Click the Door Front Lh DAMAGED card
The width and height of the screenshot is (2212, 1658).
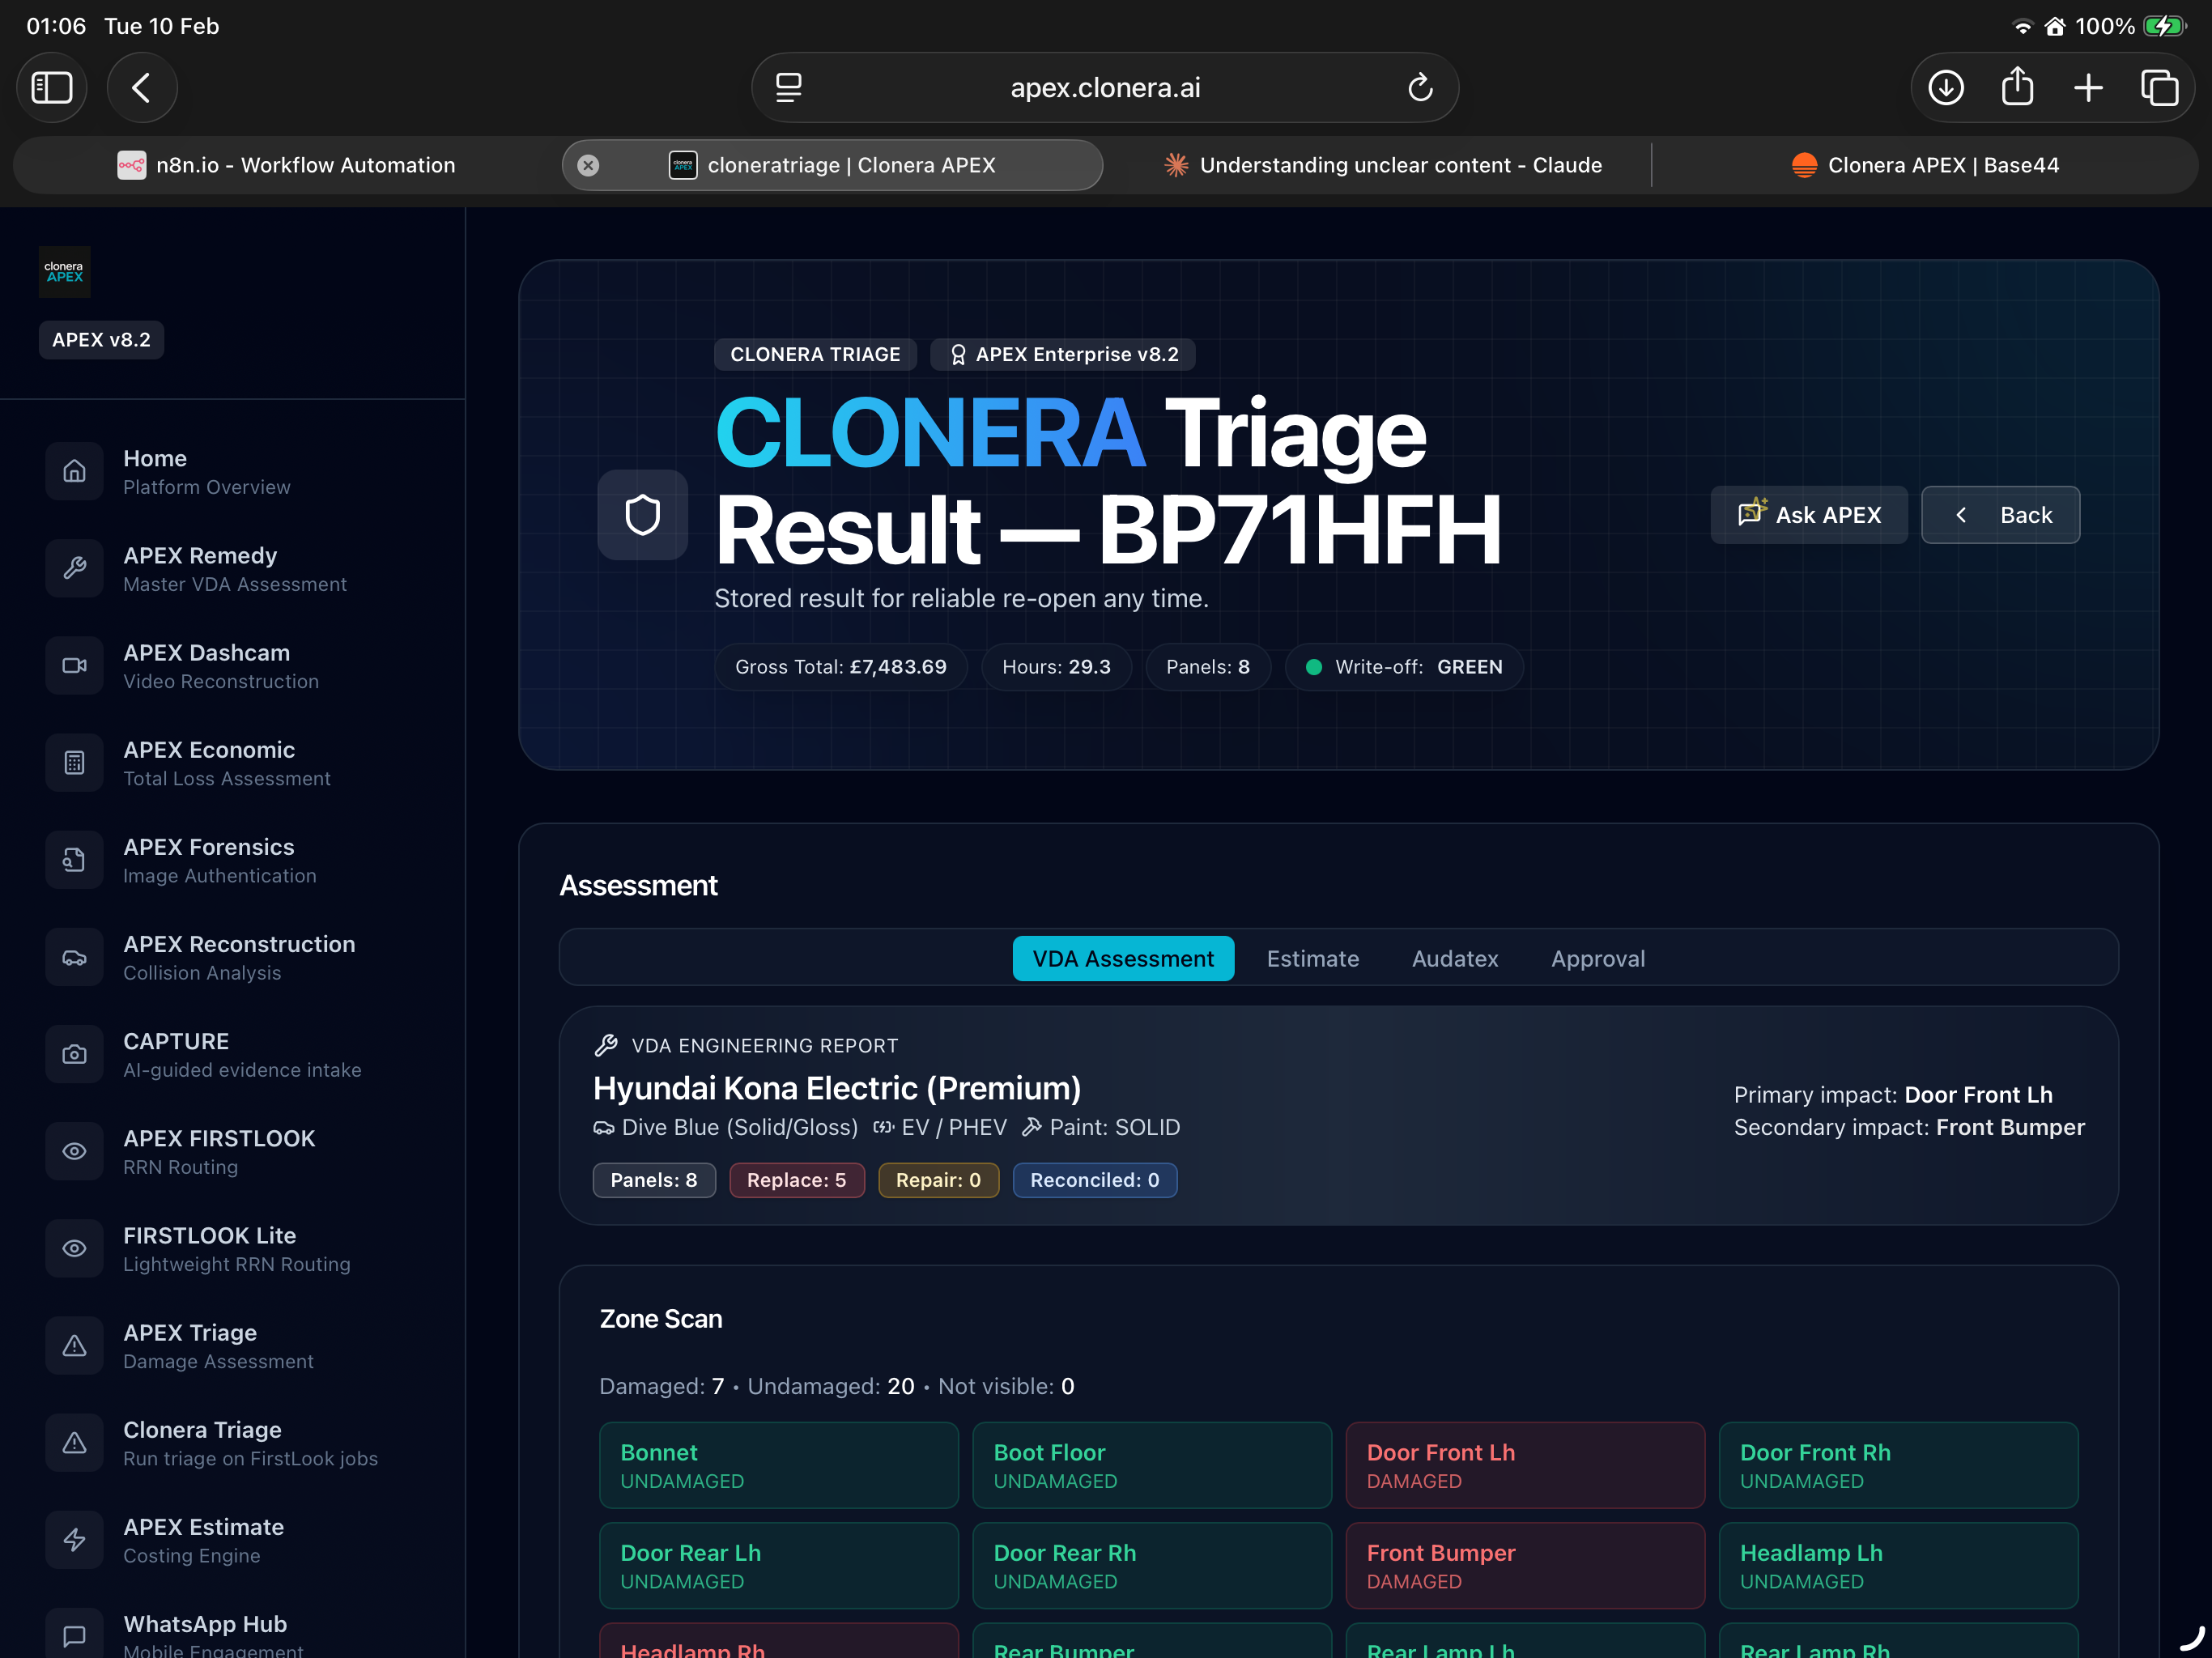point(1525,1465)
